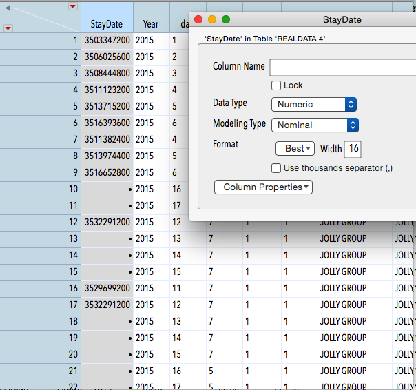Select row number 9 header
This screenshot has height=390, width=416.
(x=41, y=172)
